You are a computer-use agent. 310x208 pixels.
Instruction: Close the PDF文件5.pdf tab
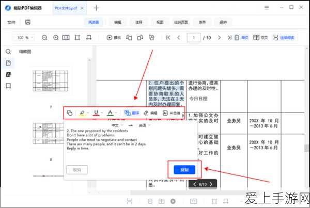pyautogui.click(x=82, y=8)
